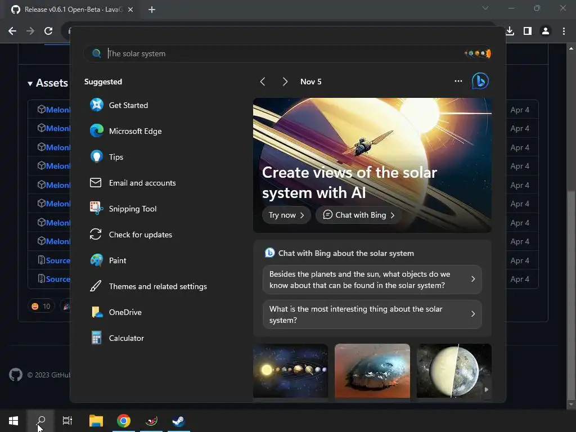This screenshot has width=576, height=432.
Task: Click the scrollbar up arrow
Action: coord(571,48)
